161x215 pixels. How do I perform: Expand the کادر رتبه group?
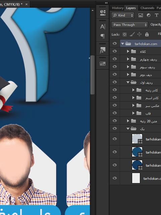133,90
